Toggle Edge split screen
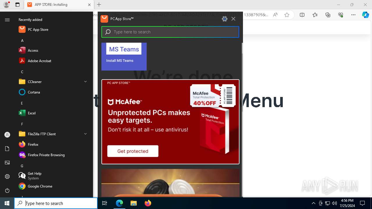Screen dimensions: 372x209 tap(302, 15)
